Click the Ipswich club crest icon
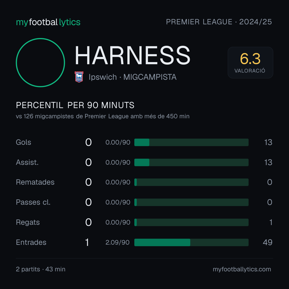 [x=79, y=77]
